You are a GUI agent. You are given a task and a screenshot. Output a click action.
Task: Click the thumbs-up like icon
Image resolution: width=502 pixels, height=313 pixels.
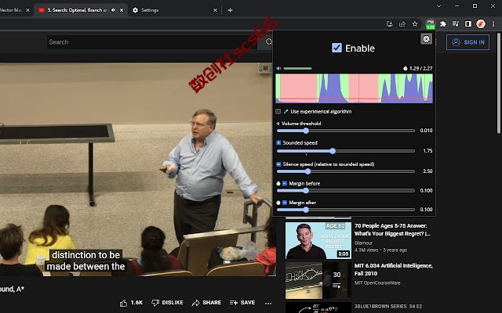point(123,303)
